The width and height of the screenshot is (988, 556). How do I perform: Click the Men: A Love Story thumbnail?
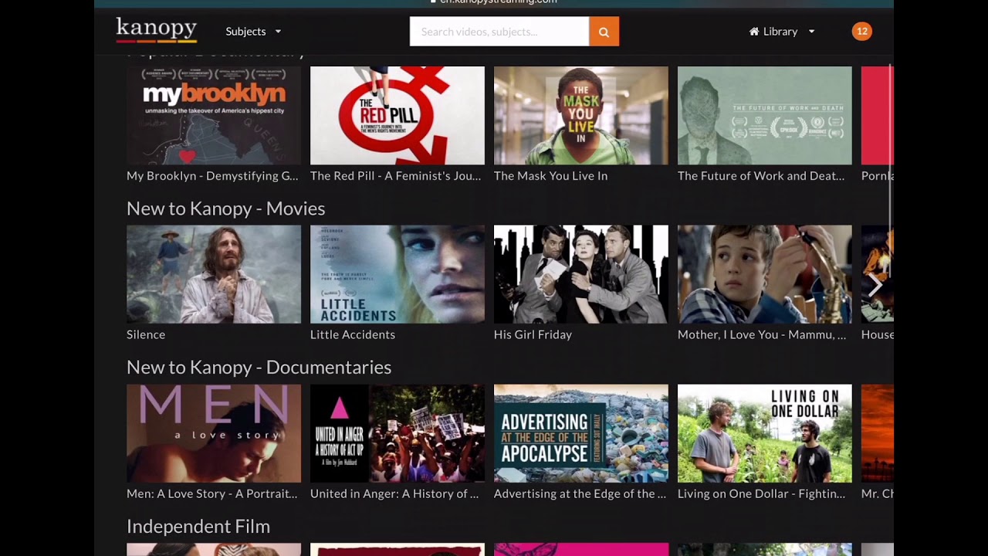click(x=214, y=433)
